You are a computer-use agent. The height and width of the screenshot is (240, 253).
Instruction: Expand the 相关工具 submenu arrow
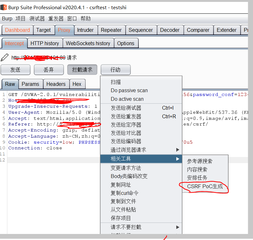(x=178, y=159)
